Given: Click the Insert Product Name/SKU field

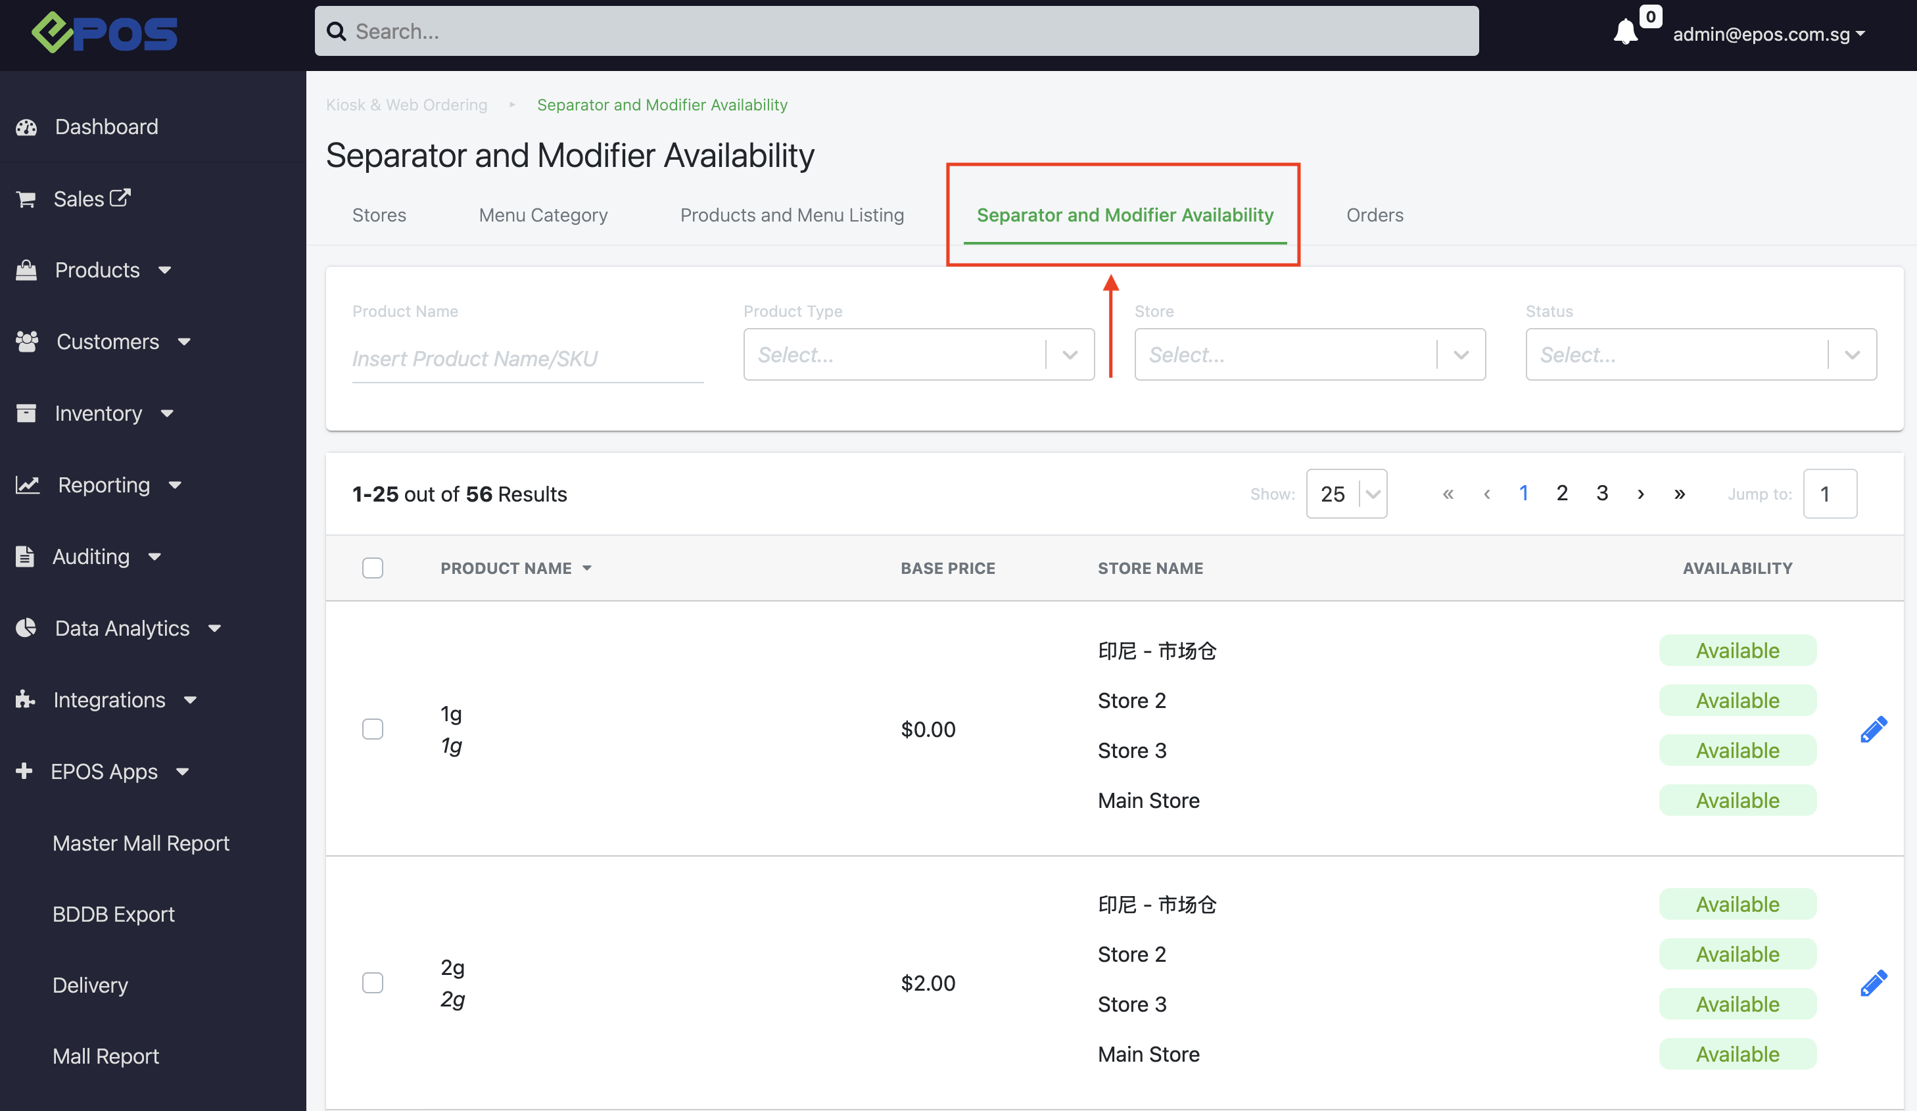Looking at the screenshot, I should 527,358.
